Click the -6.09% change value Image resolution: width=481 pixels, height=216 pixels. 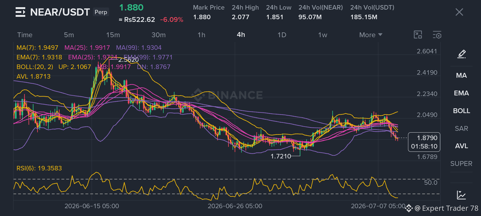click(x=172, y=20)
